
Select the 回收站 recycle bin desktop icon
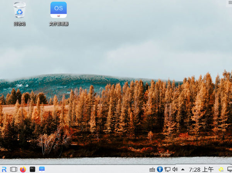[20, 10]
